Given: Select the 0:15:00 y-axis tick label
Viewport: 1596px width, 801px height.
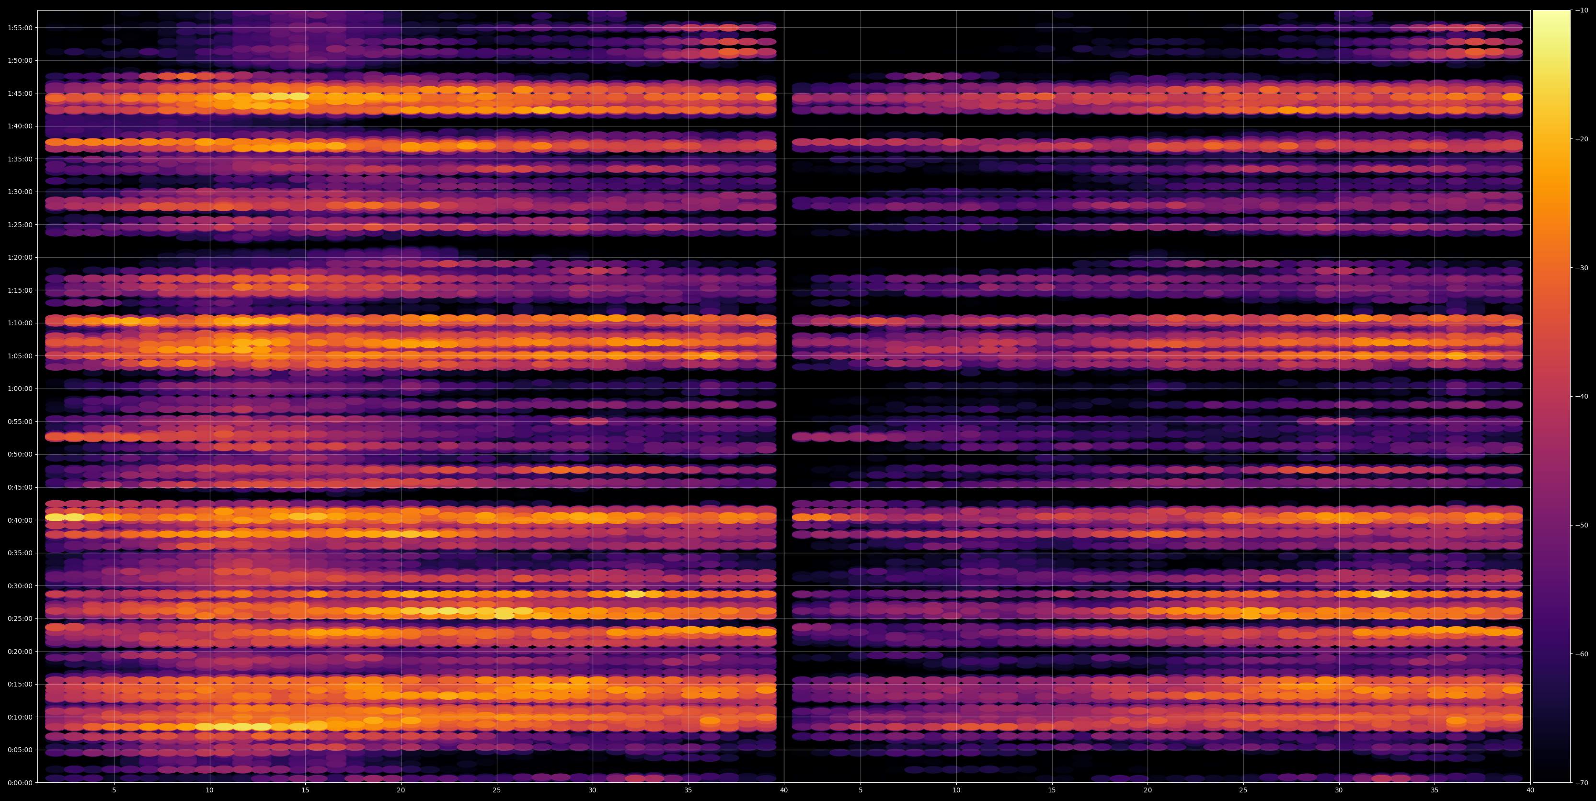Looking at the screenshot, I should coord(20,684).
